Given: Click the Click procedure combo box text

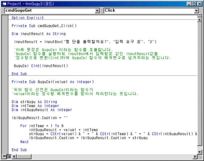Looking at the screenshot, I should [x=110, y=10].
